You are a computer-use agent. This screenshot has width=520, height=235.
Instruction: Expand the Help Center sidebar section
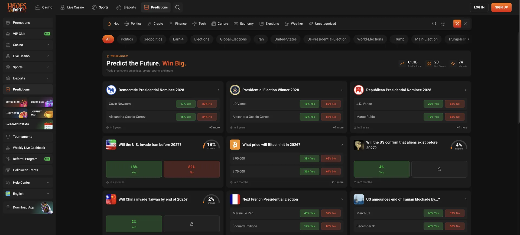tap(28, 183)
